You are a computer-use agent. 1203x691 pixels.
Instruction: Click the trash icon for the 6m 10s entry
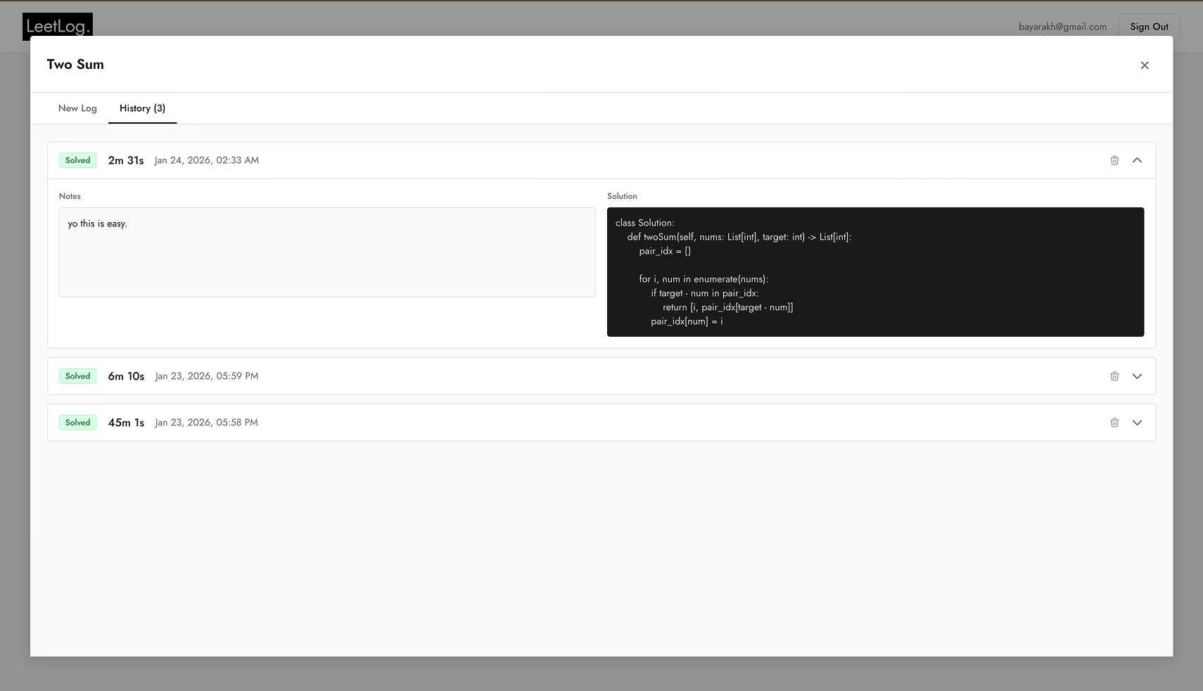click(1114, 376)
